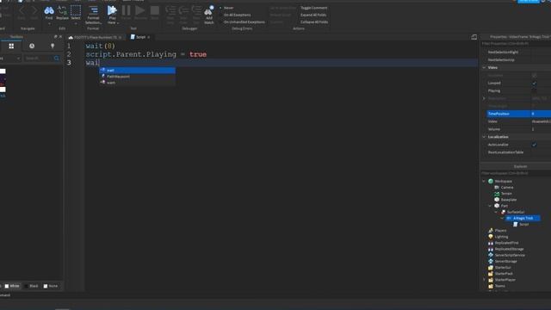Click Collapse All Folds action

314,22
